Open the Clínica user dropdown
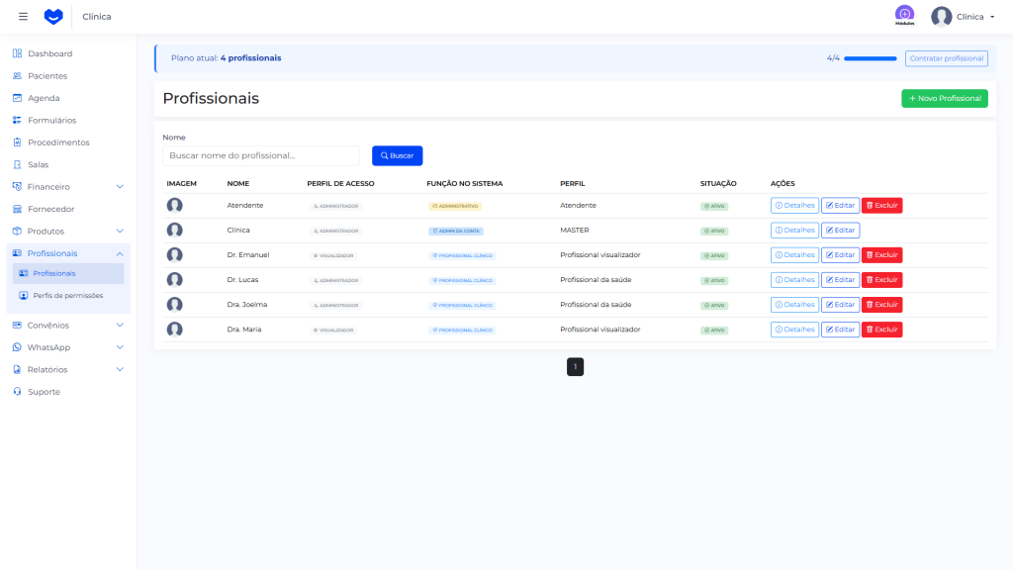The height and width of the screenshot is (570, 1013). (x=964, y=17)
